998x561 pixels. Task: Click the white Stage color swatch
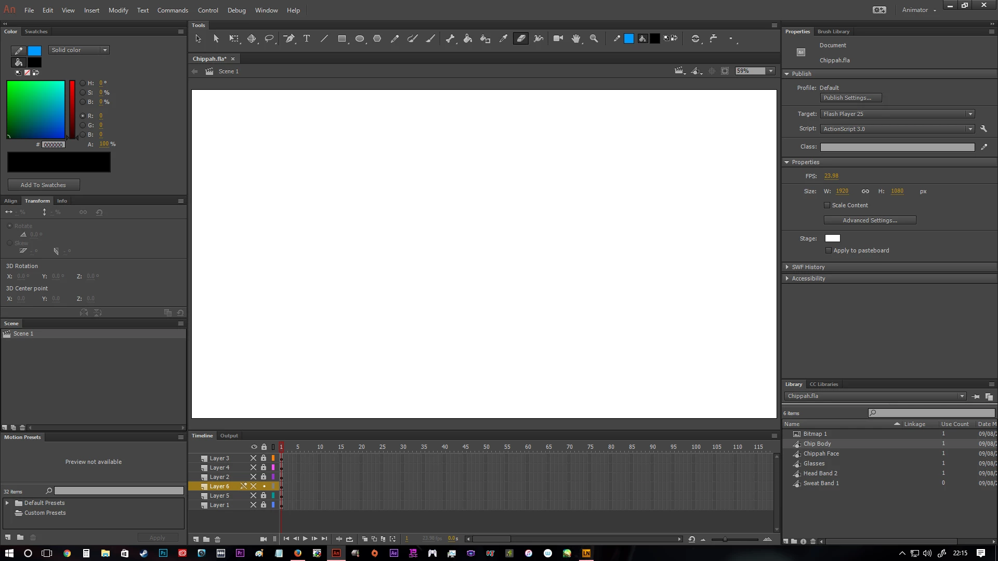click(x=832, y=238)
